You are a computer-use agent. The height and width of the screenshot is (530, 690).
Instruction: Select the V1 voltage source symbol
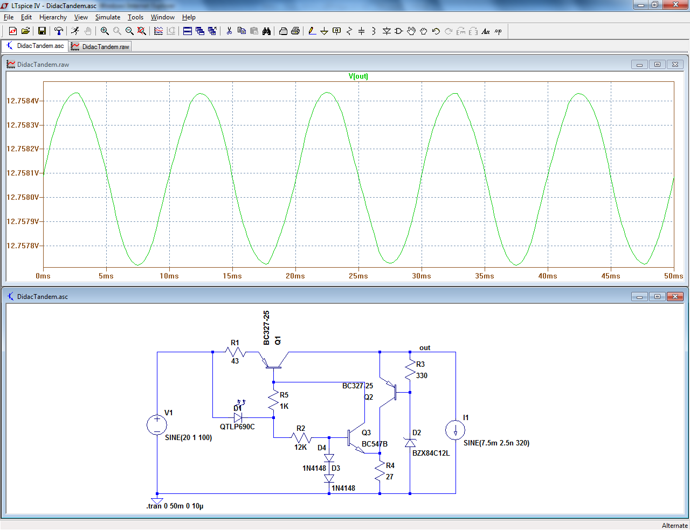(157, 425)
